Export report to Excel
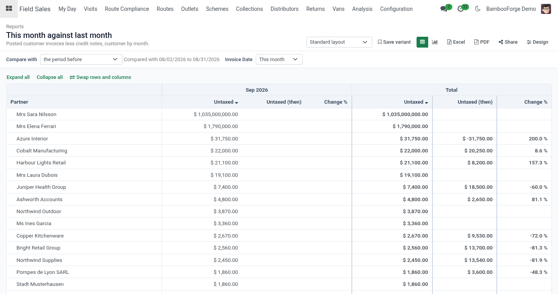Screen dimensions: 558x294 click(x=456, y=42)
